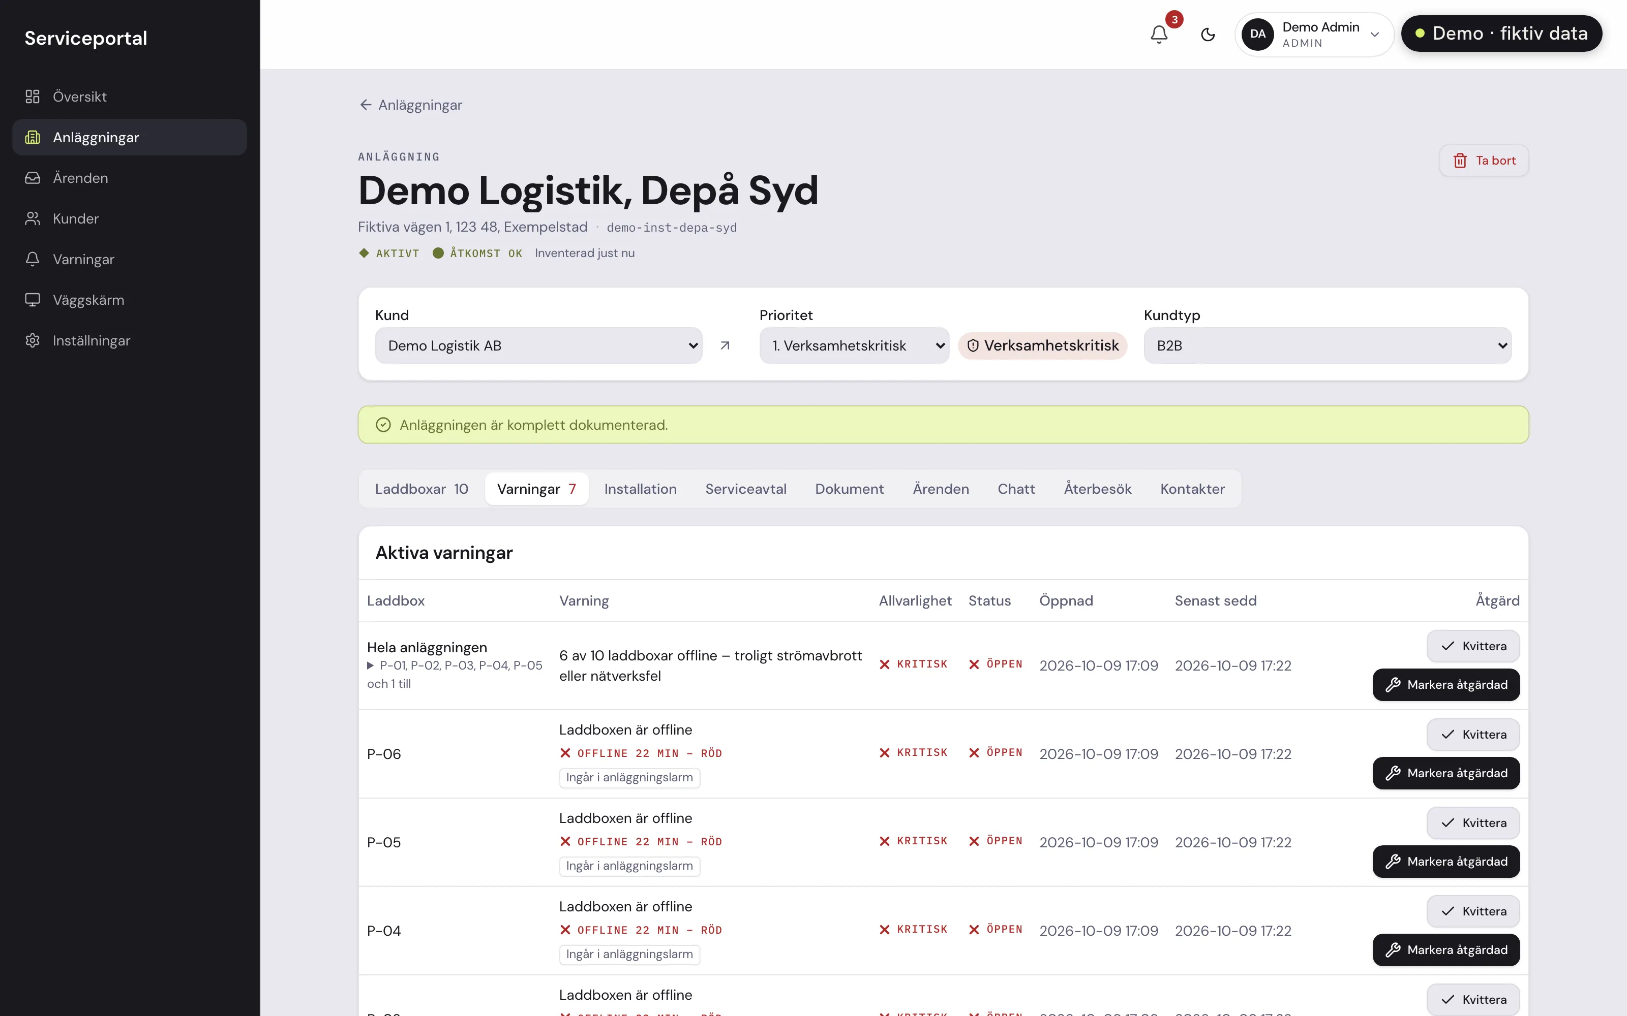Click the Översikt sidebar icon
Image resolution: width=1627 pixels, height=1016 pixels.
coord(32,97)
